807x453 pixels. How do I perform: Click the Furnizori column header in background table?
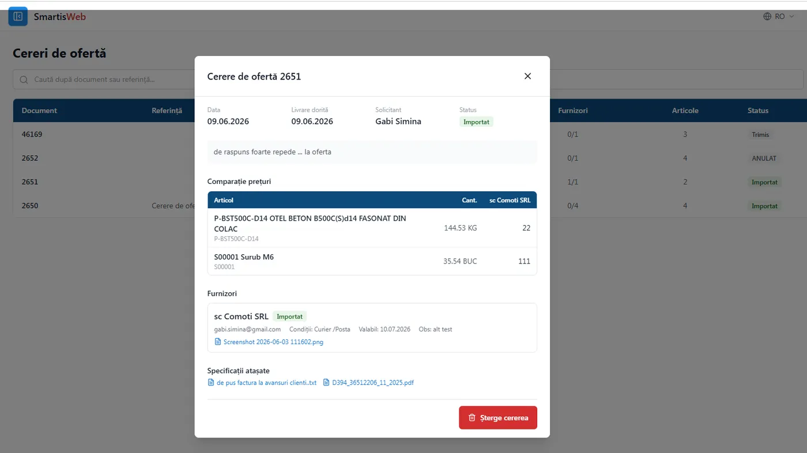click(573, 111)
